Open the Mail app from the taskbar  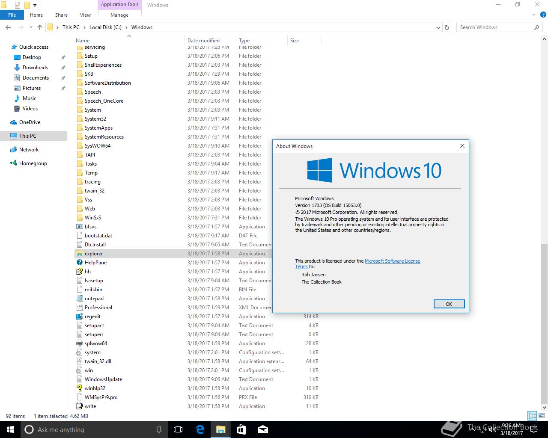262,429
